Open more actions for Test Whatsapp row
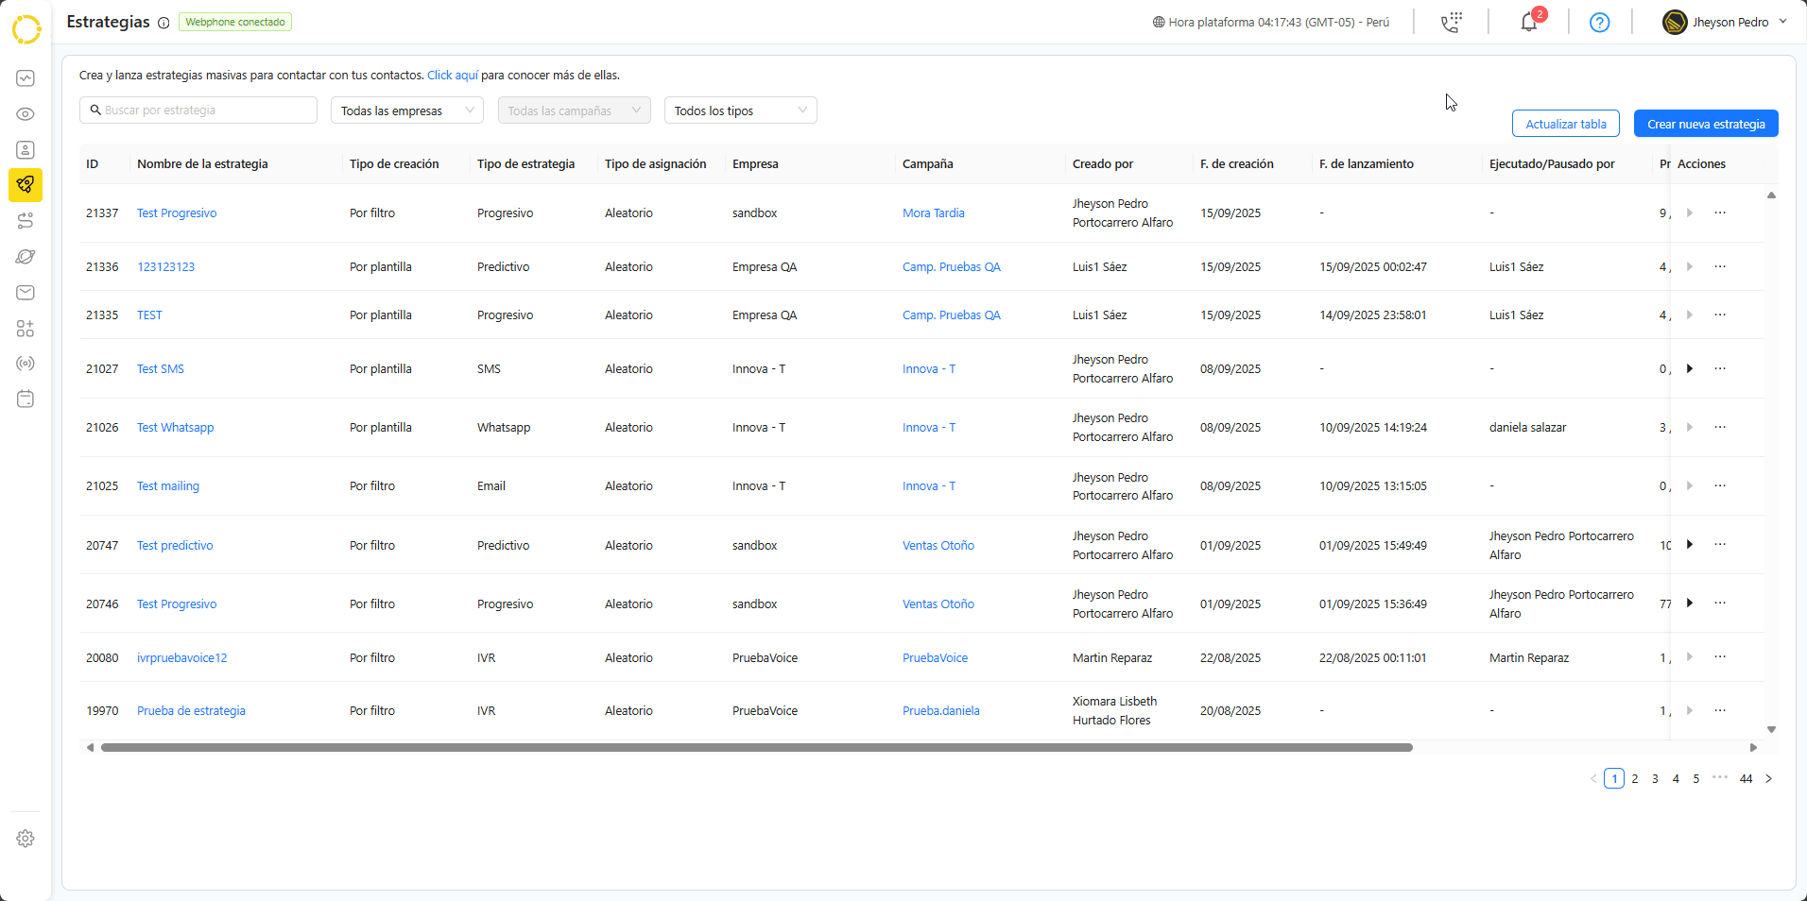Image resolution: width=1807 pixels, height=901 pixels. (1720, 427)
